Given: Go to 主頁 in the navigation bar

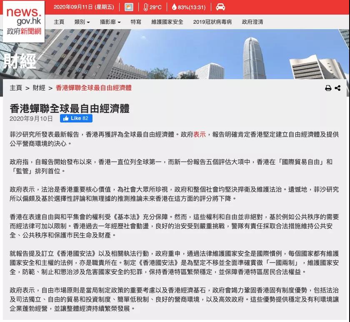Looking at the screenshot, I should coord(59,22).
